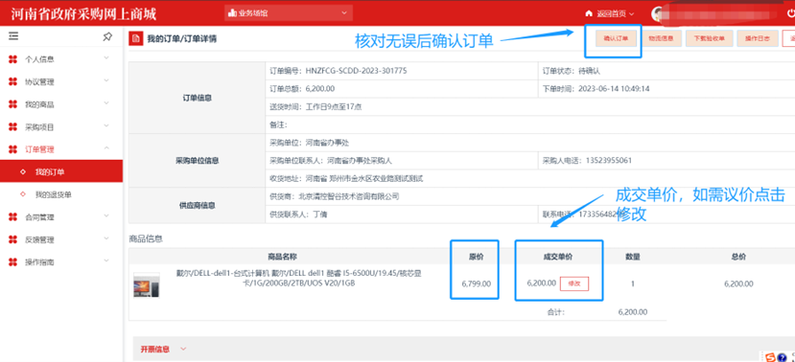Click the 河南省政府采购网上商城 site title

point(83,13)
